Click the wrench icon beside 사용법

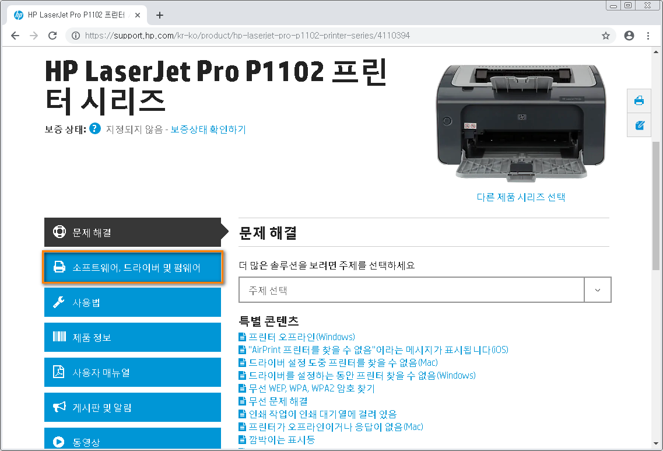pos(59,302)
